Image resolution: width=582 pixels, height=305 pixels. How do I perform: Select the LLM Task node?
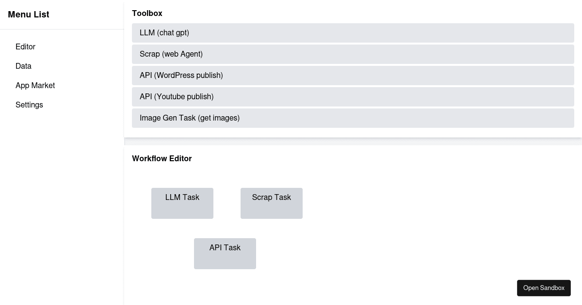(182, 203)
